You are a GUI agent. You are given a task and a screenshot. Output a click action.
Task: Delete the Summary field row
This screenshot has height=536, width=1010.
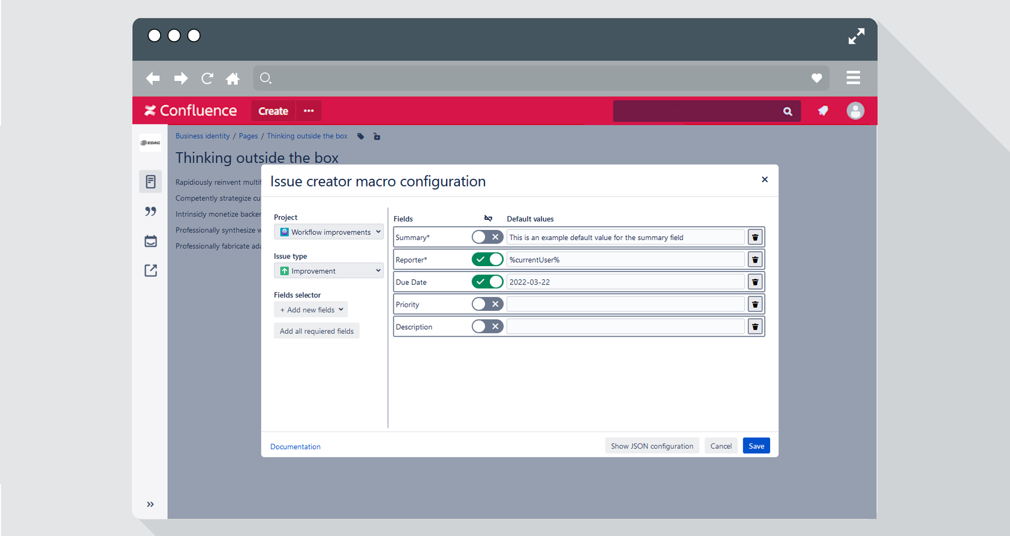click(755, 237)
